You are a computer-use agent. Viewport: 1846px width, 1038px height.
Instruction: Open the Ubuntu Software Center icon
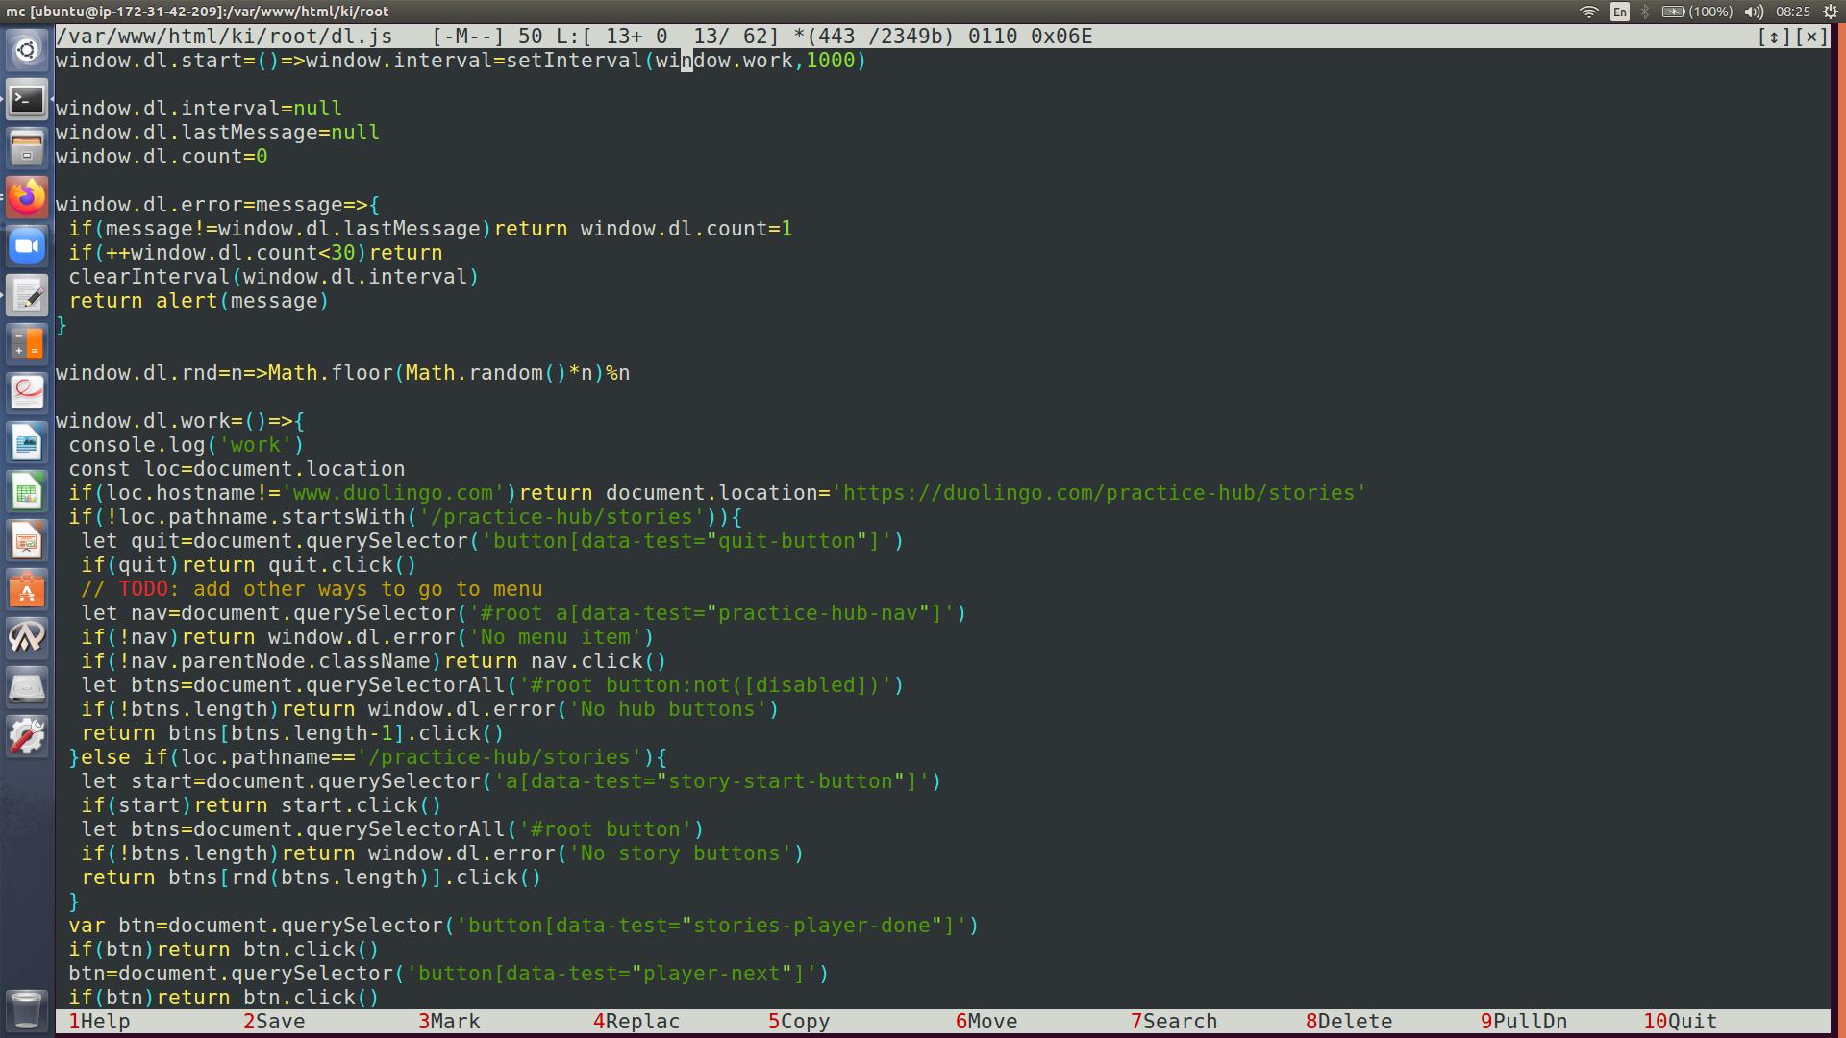click(x=27, y=591)
